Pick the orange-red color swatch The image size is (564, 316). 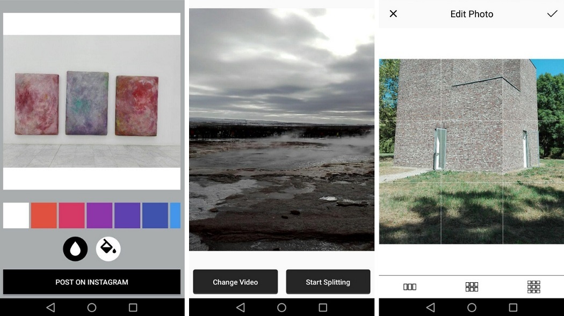coord(44,215)
